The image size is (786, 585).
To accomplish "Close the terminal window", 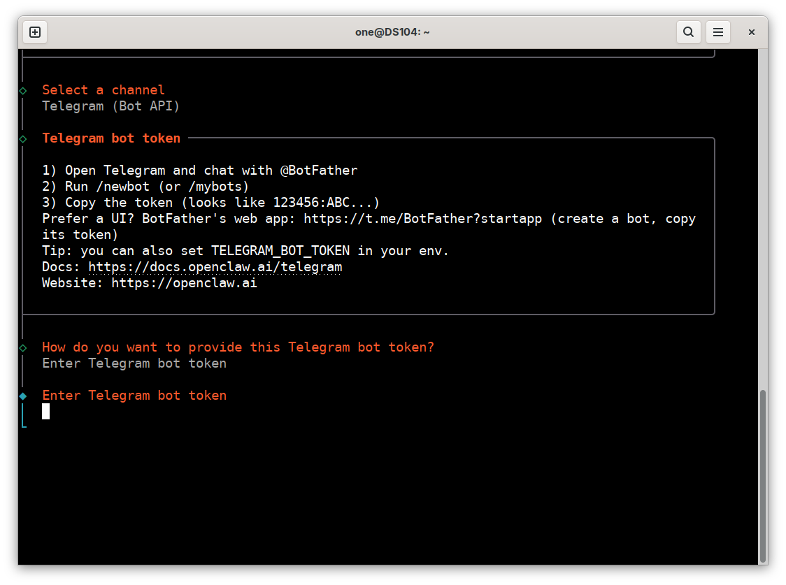I will (752, 32).
